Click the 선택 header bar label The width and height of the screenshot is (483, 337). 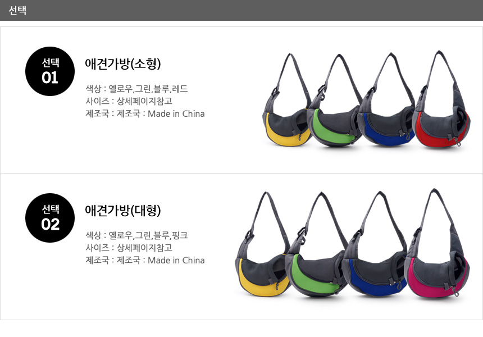coord(17,10)
